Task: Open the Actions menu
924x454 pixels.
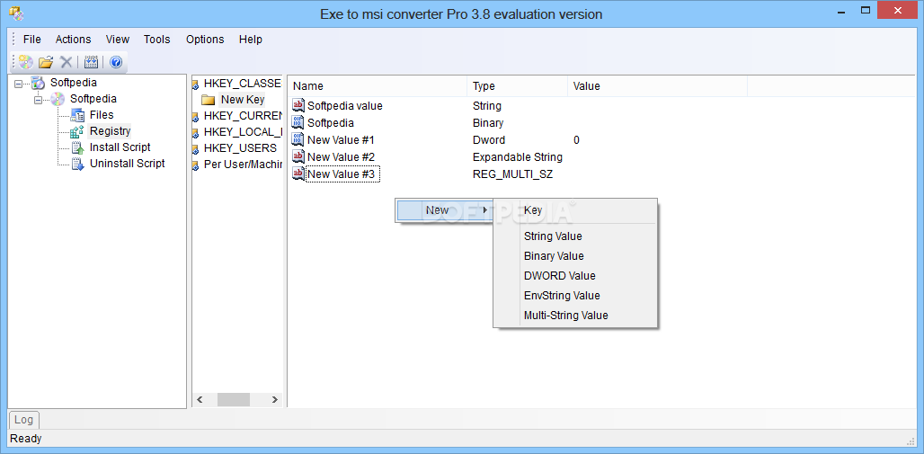Action: point(73,40)
